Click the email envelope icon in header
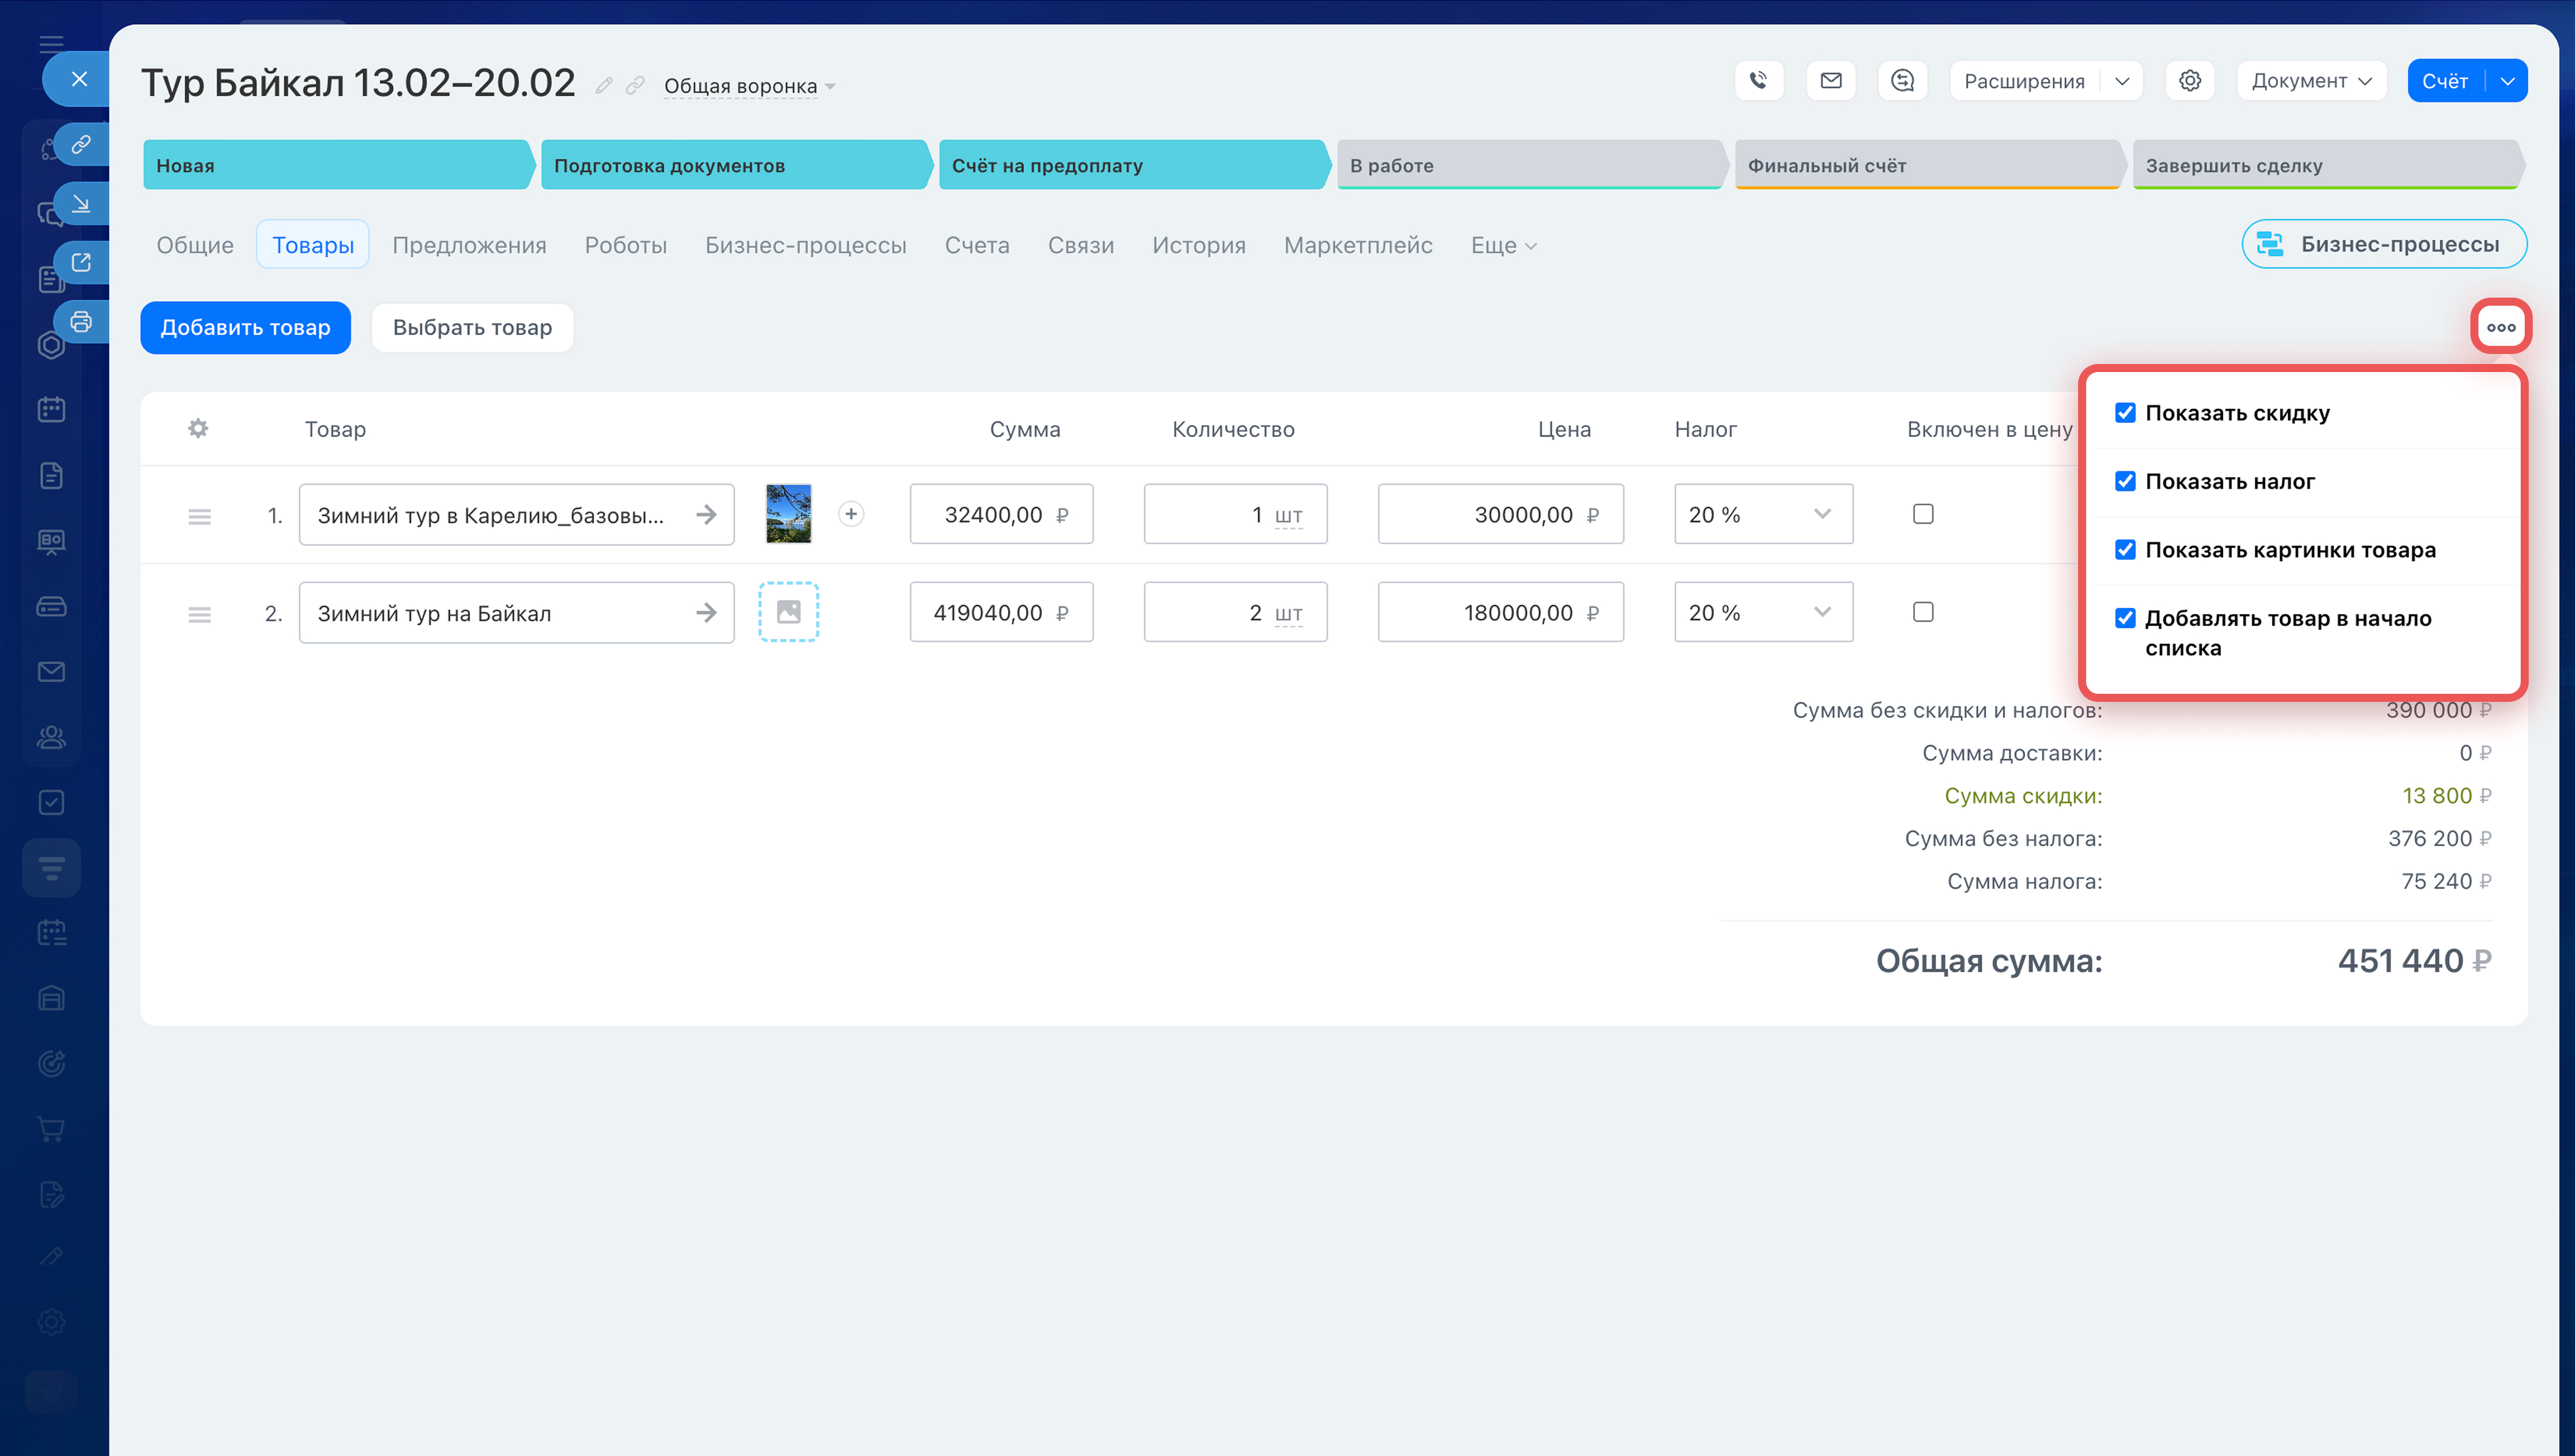 point(1831,81)
